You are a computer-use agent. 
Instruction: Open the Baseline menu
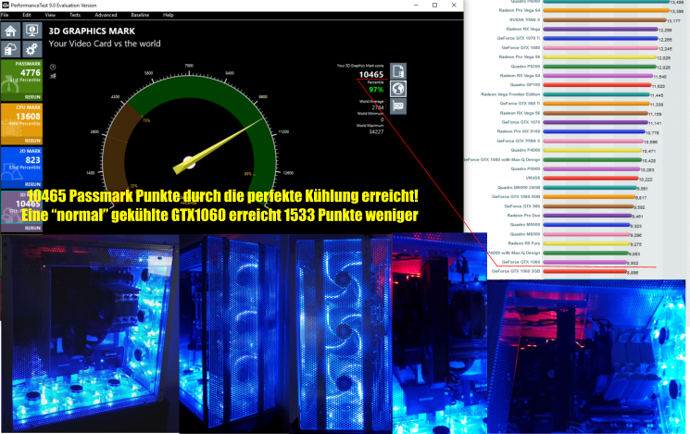coord(140,15)
